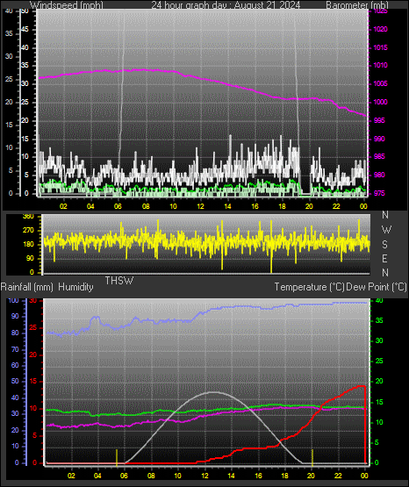
Task: Click the green 40 temperature scale value
Action: 379,301
